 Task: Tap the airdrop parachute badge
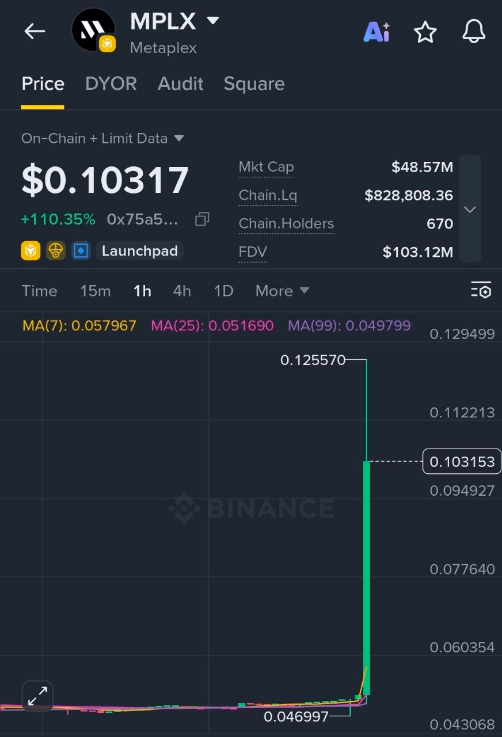(x=56, y=251)
